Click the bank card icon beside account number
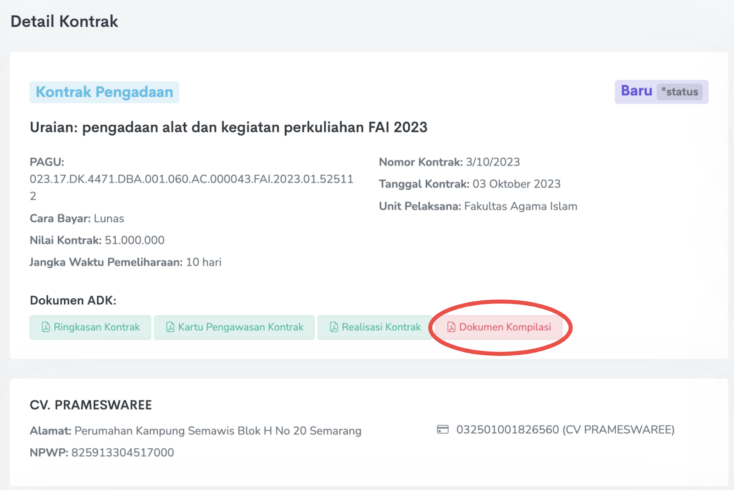Viewport: 734px width, 490px height. click(x=443, y=429)
